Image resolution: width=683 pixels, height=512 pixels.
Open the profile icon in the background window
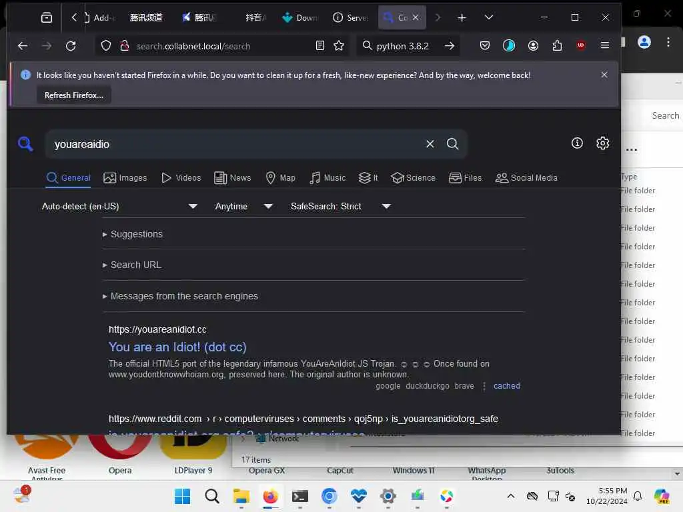tap(644, 42)
